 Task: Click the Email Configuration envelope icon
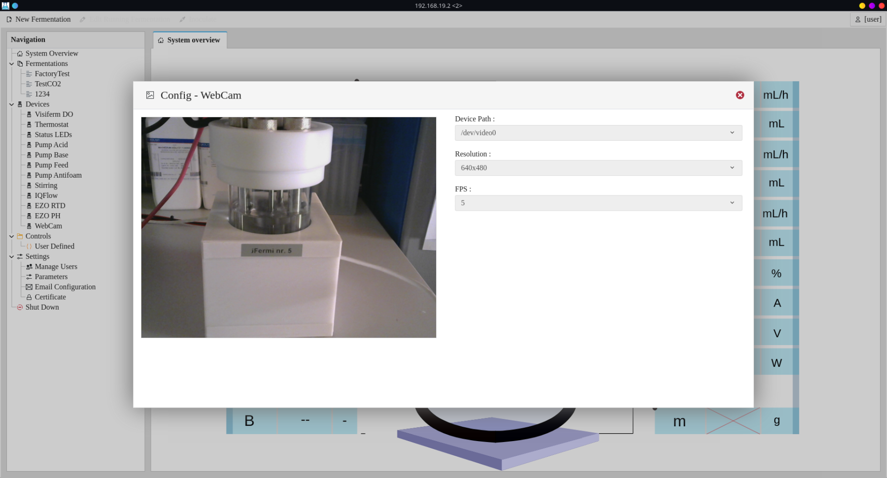tap(29, 287)
